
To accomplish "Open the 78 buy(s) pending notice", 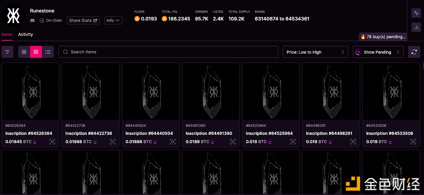I will (x=383, y=37).
